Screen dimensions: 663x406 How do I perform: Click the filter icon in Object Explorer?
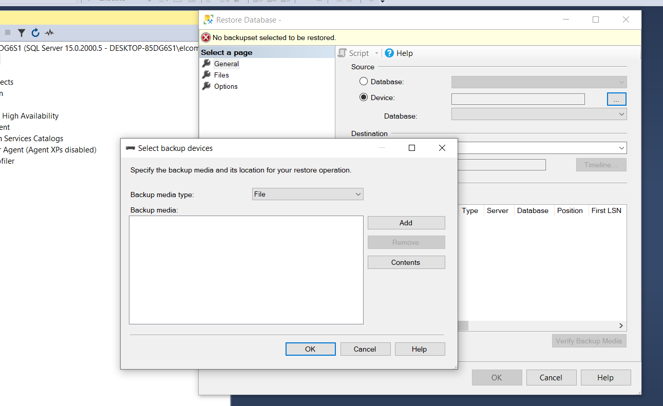(x=21, y=33)
